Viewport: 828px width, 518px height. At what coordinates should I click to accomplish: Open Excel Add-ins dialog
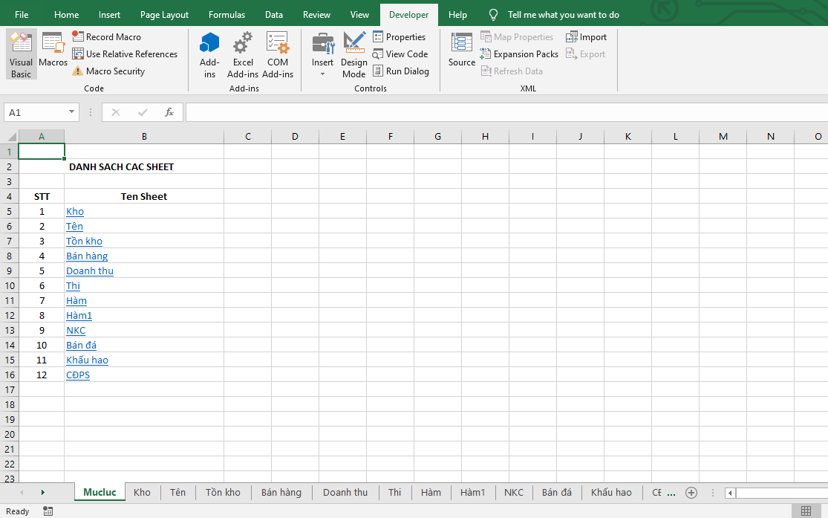coord(243,54)
